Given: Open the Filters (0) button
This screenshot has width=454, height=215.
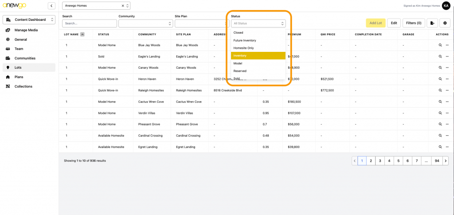Looking at the screenshot, I should pyautogui.click(x=414, y=23).
